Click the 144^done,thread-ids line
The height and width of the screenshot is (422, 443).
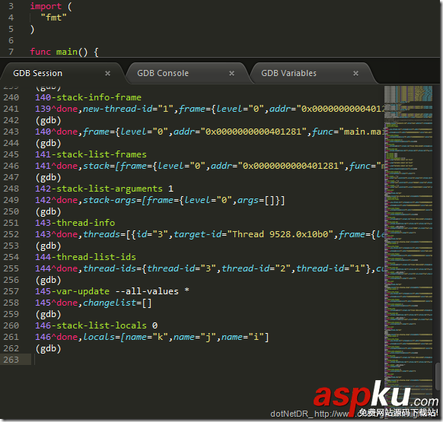click(209, 268)
